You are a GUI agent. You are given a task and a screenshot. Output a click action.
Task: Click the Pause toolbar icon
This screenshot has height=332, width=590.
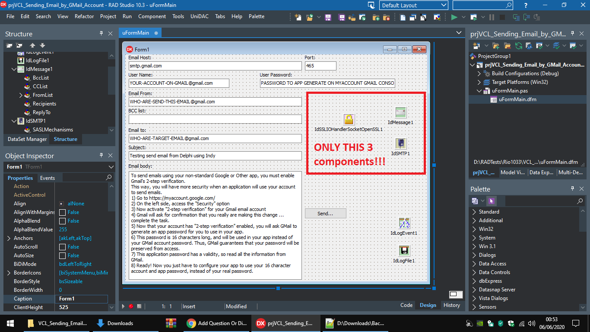pyautogui.click(x=492, y=17)
